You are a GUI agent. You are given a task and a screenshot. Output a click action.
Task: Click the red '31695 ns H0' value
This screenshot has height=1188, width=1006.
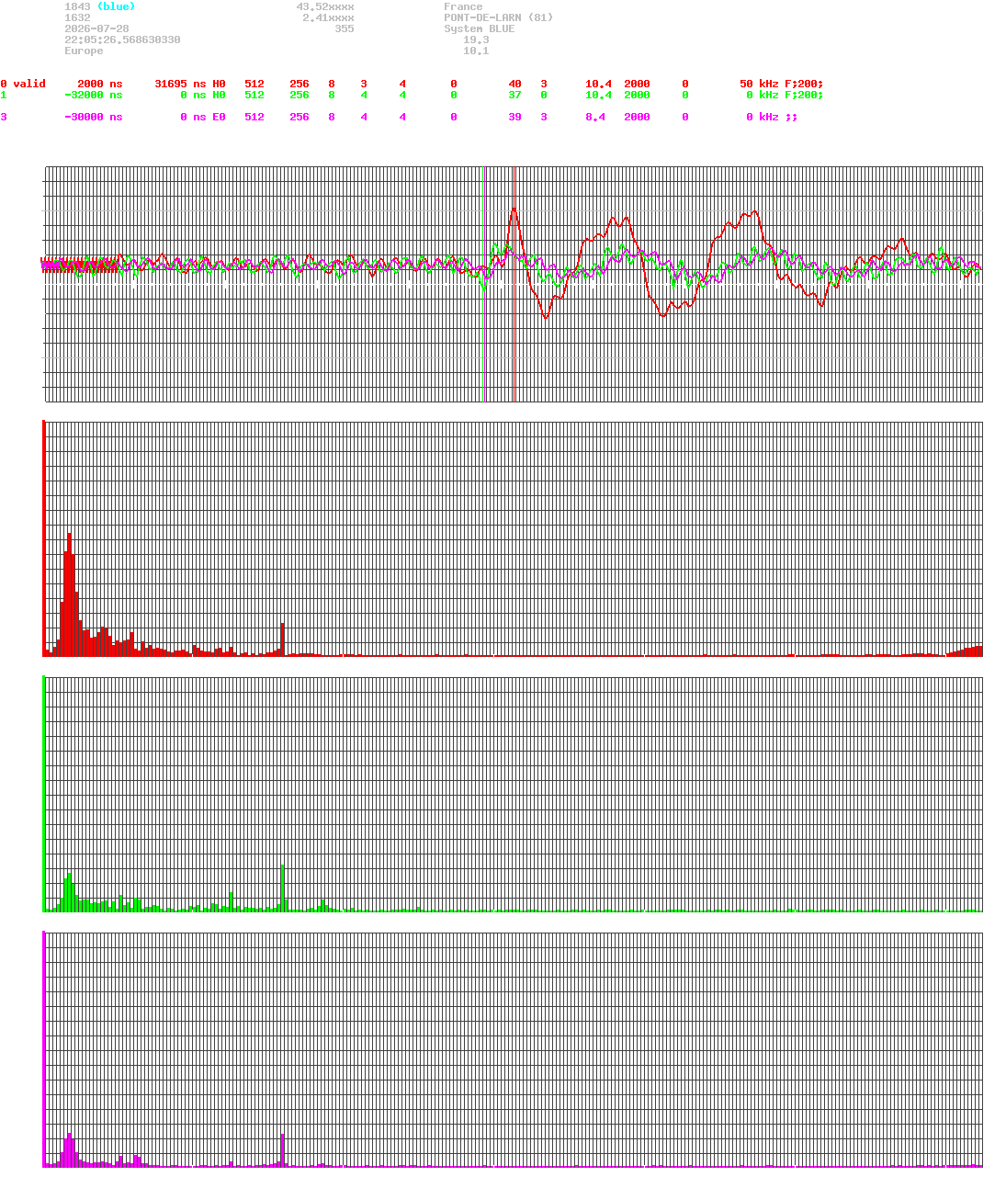pyautogui.click(x=190, y=84)
